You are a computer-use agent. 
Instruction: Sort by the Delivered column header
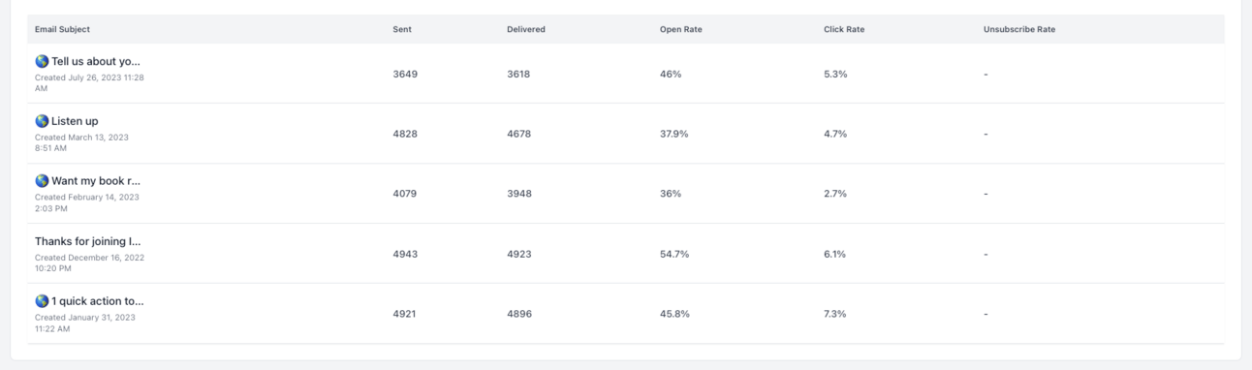[x=526, y=30]
